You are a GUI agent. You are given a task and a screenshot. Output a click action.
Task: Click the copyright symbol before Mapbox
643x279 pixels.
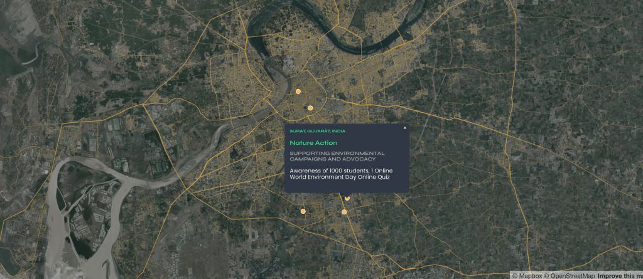[x=516, y=275]
